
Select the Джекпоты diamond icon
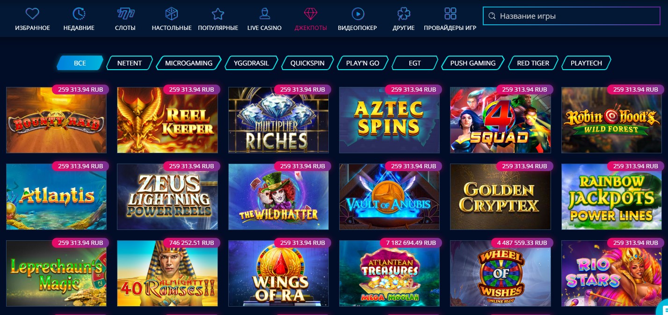[311, 13]
